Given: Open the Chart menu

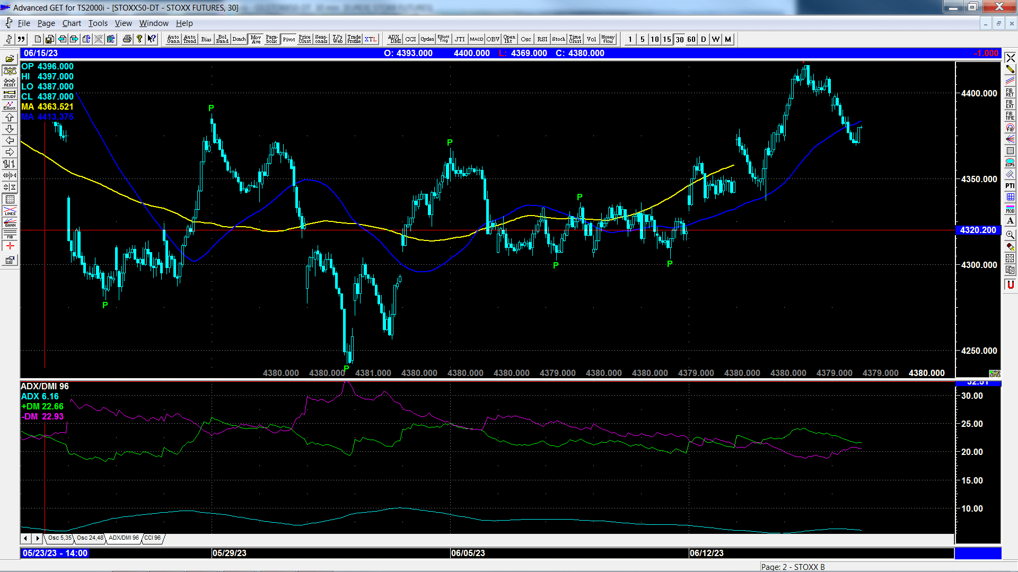Looking at the screenshot, I should tap(72, 23).
